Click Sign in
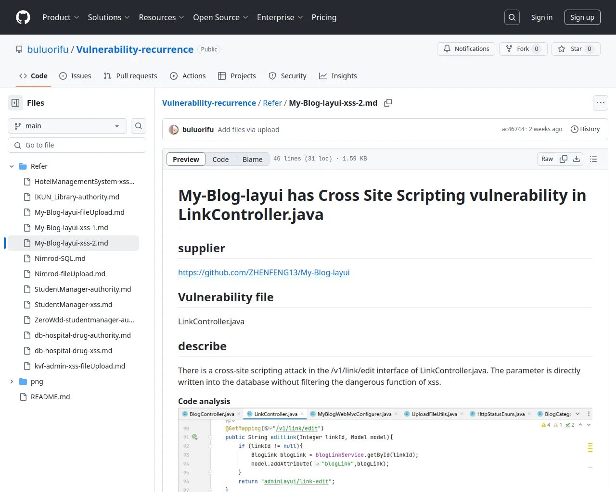This screenshot has width=616, height=492. tap(542, 17)
